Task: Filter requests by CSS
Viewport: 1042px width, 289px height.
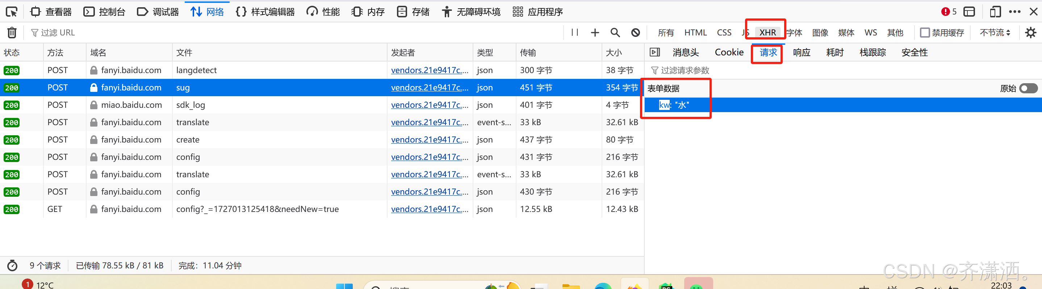Action: 724,33
